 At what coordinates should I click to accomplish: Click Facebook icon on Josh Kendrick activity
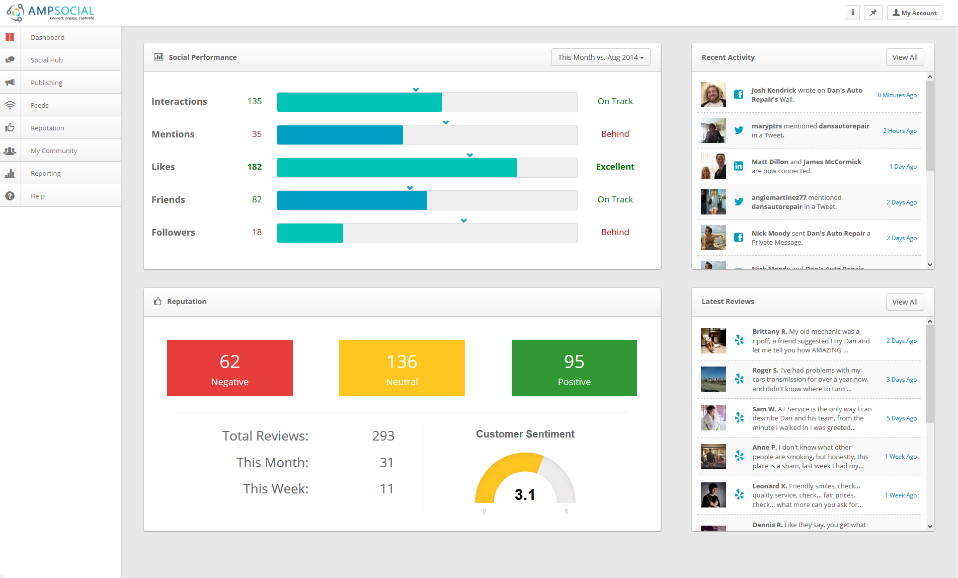[x=739, y=94]
